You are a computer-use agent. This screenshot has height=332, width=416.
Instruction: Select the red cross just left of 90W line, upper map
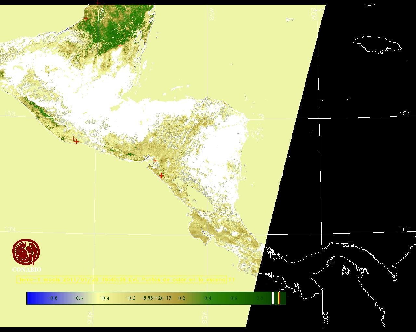[86, 19]
